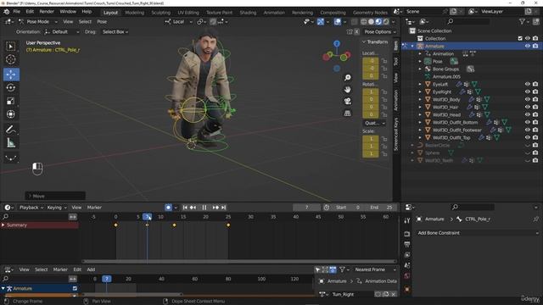Open the Nearest Frame snapping dropdown
This screenshot has width=543, height=305.
coord(375,269)
